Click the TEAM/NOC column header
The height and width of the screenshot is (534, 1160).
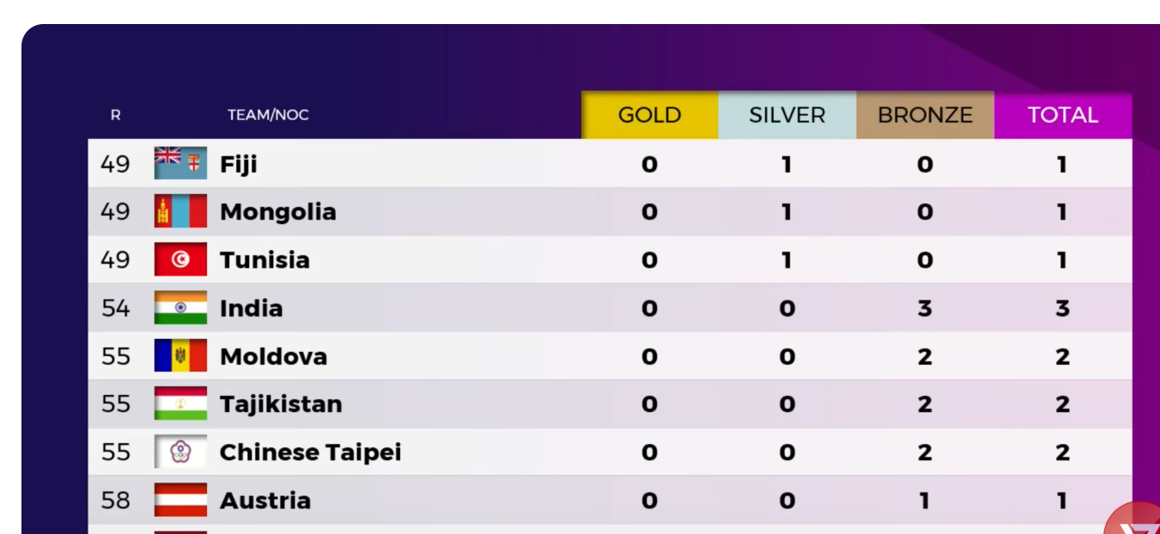268,115
